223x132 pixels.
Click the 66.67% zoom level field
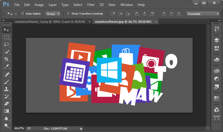[x=19, y=128]
